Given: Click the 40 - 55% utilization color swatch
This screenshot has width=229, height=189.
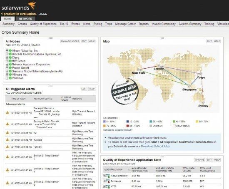Looking at the screenshot, I should (174, 122).
